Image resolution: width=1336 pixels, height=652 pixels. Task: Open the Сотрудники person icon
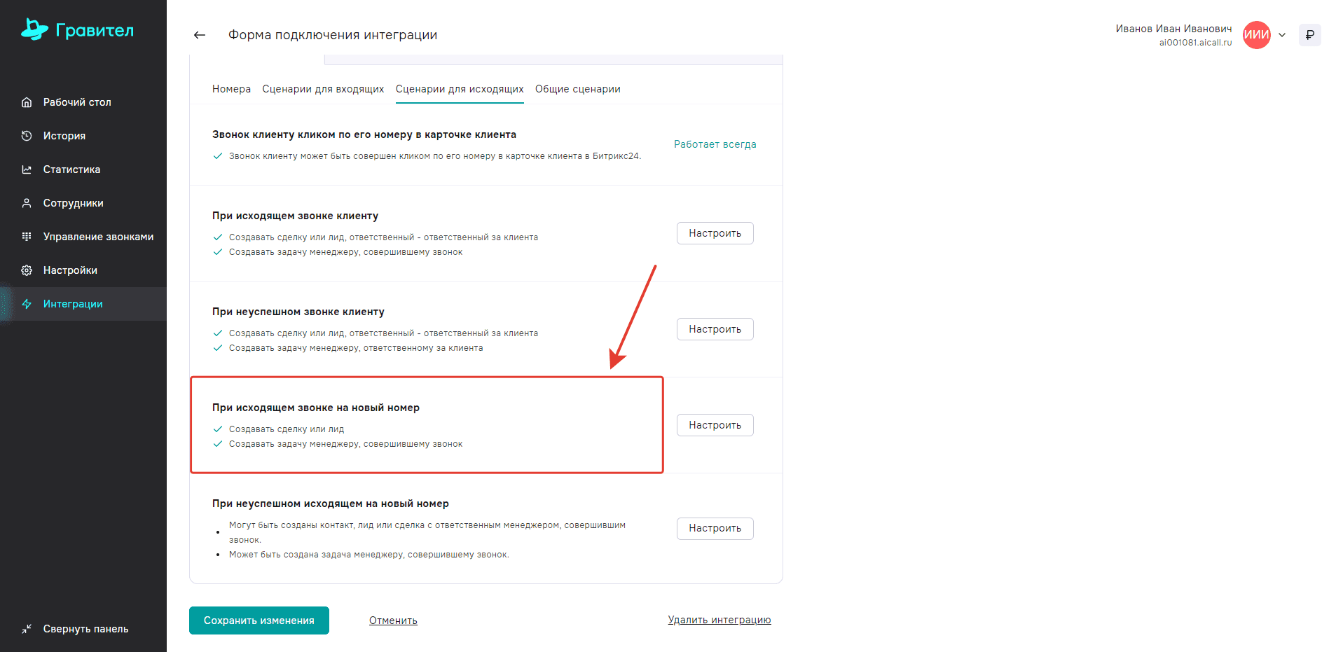(x=27, y=203)
